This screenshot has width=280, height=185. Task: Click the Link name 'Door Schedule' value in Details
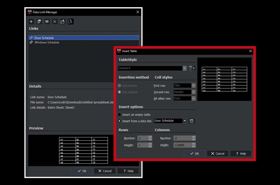pos(57,97)
